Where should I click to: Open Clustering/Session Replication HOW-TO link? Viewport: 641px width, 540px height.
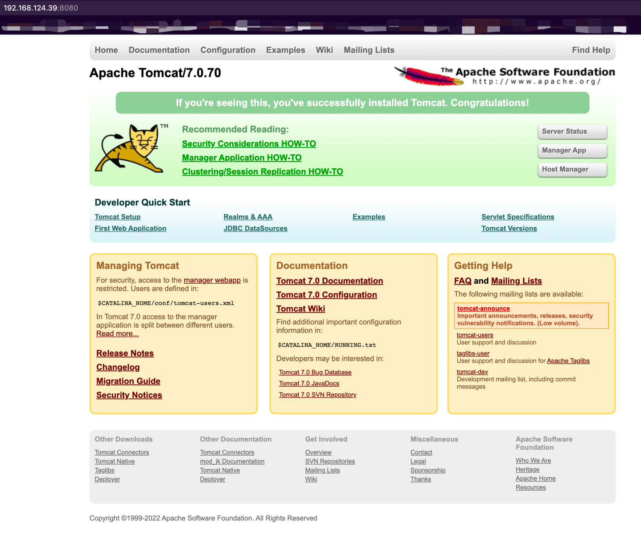coord(262,172)
